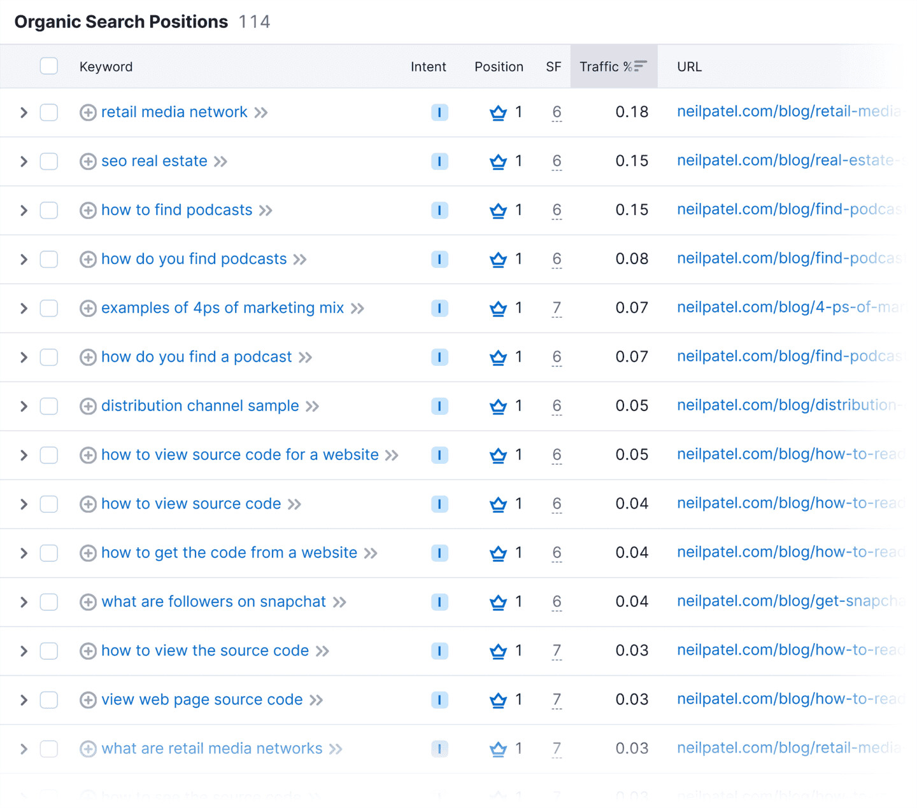Screen dimensions: 917x808
Task: Click the 'Organic Search Positions' heading
Action: (121, 22)
